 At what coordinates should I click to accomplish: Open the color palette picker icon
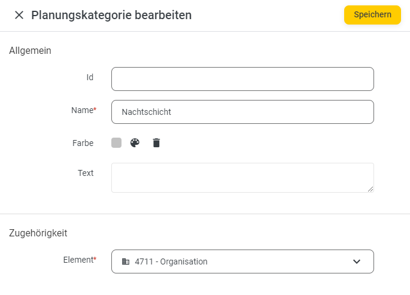pos(135,143)
